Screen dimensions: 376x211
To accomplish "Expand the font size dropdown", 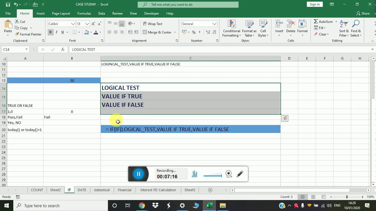I will point(87,24).
